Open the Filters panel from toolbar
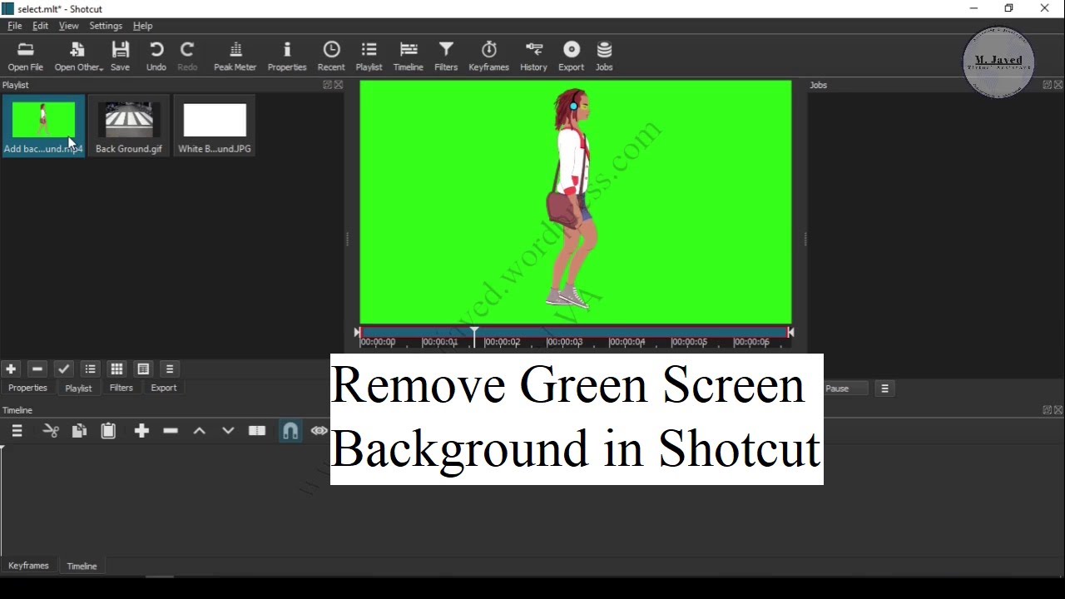The height and width of the screenshot is (599, 1065). pos(446,56)
